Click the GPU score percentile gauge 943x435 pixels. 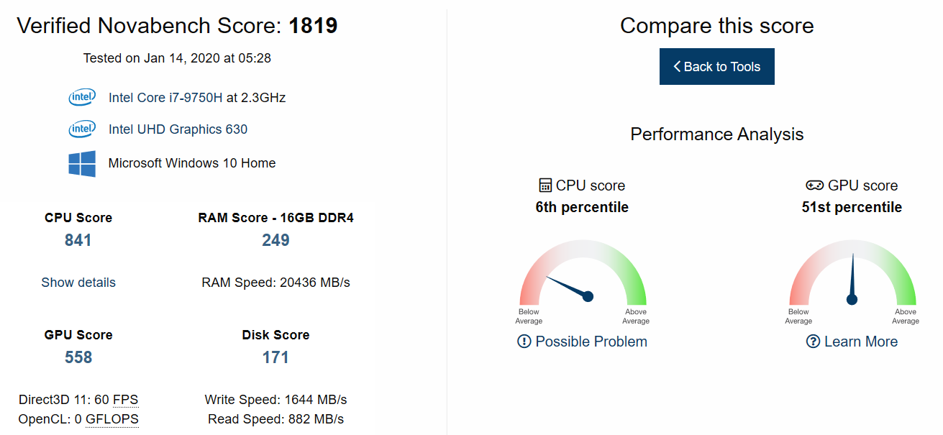(852, 273)
